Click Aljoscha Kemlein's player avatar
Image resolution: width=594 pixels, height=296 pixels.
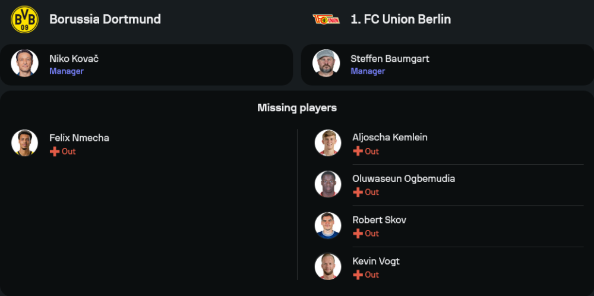point(328,143)
